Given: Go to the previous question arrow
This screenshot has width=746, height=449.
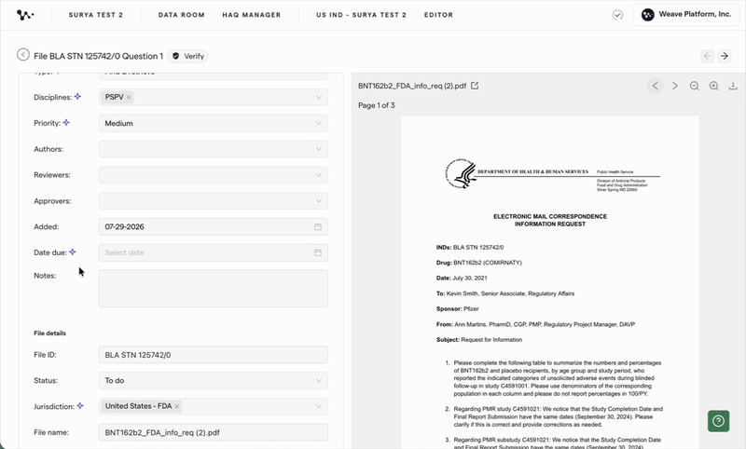Looking at the screenshot, I should click(x=708, y=56).
